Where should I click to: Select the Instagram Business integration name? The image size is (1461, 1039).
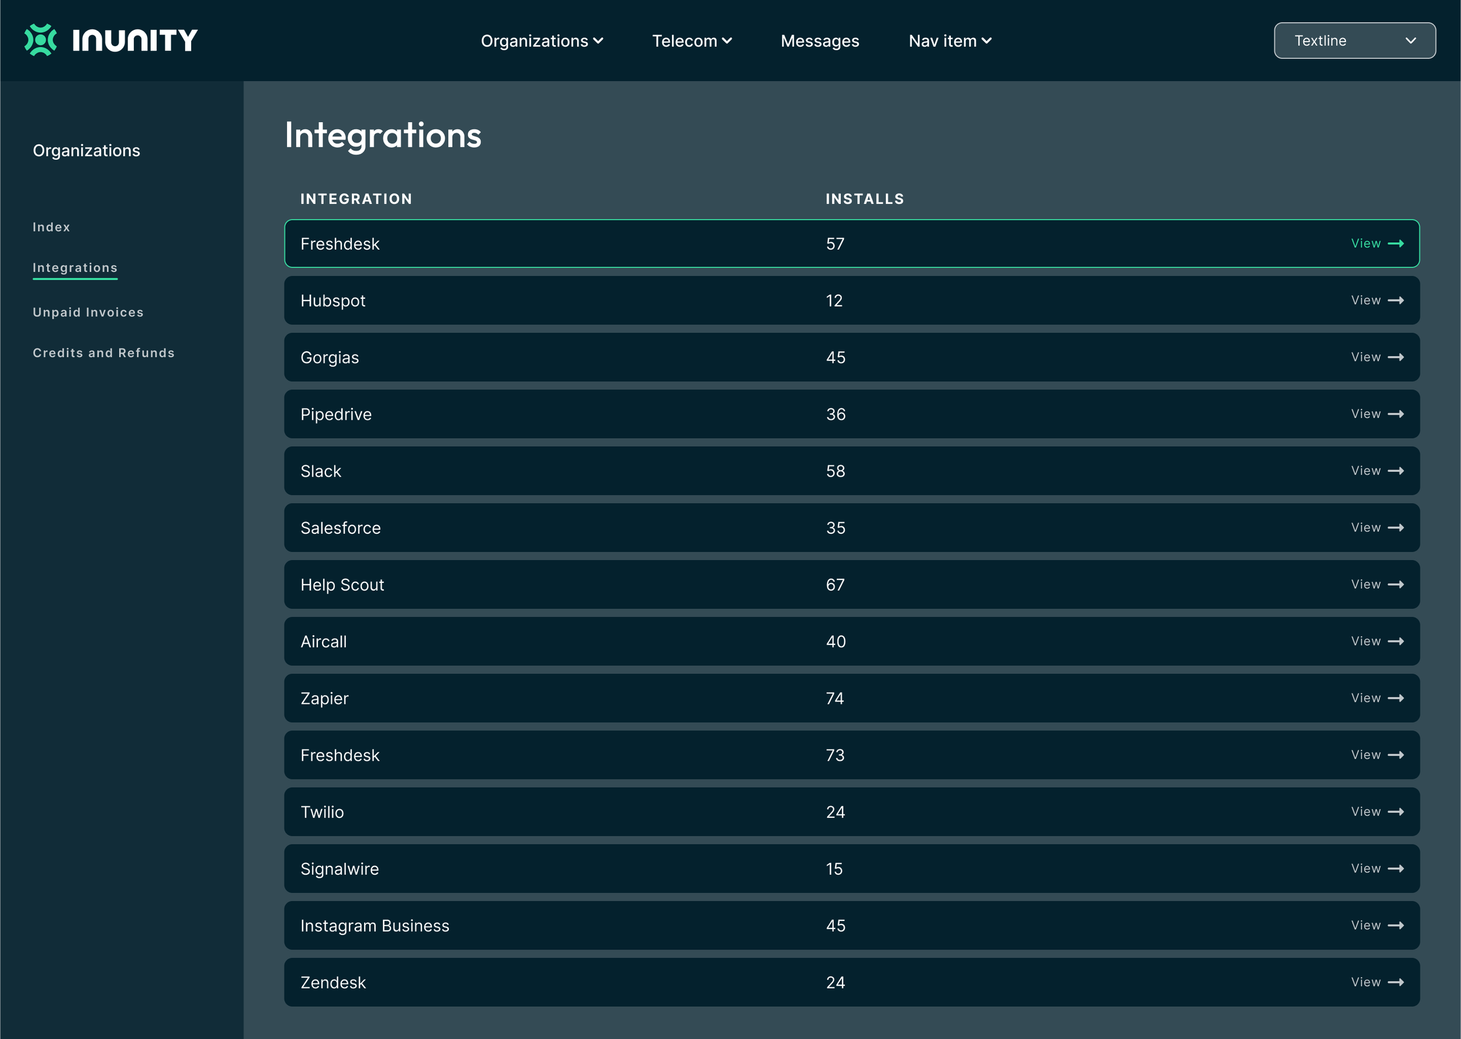click(375, 926)
